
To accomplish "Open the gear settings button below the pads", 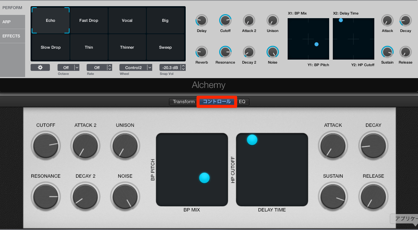I will click(x=40, y=68).
